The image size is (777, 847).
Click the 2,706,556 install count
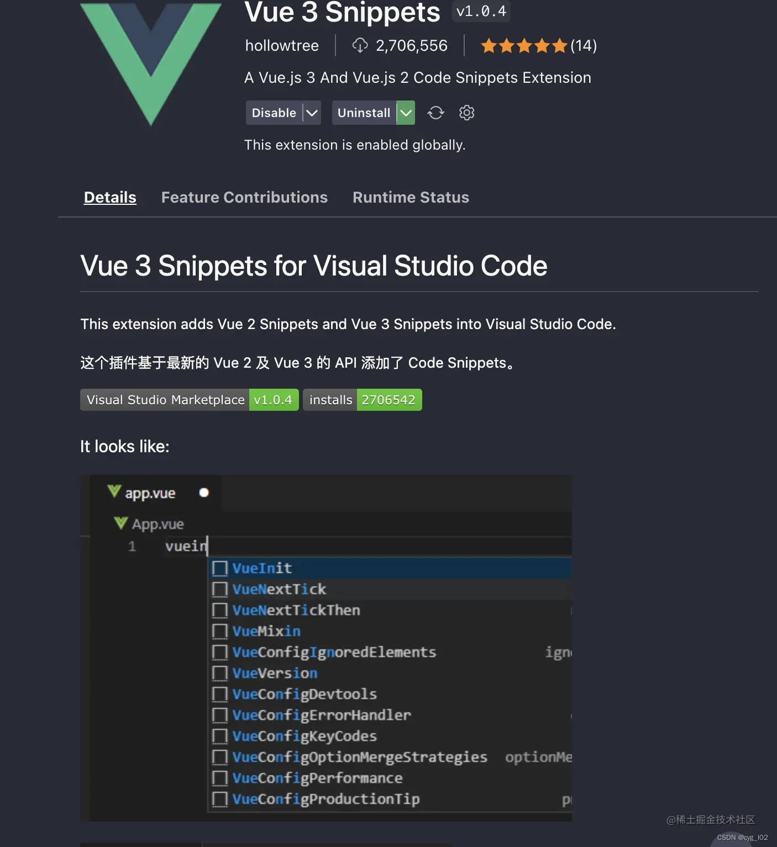click(412, 45)
